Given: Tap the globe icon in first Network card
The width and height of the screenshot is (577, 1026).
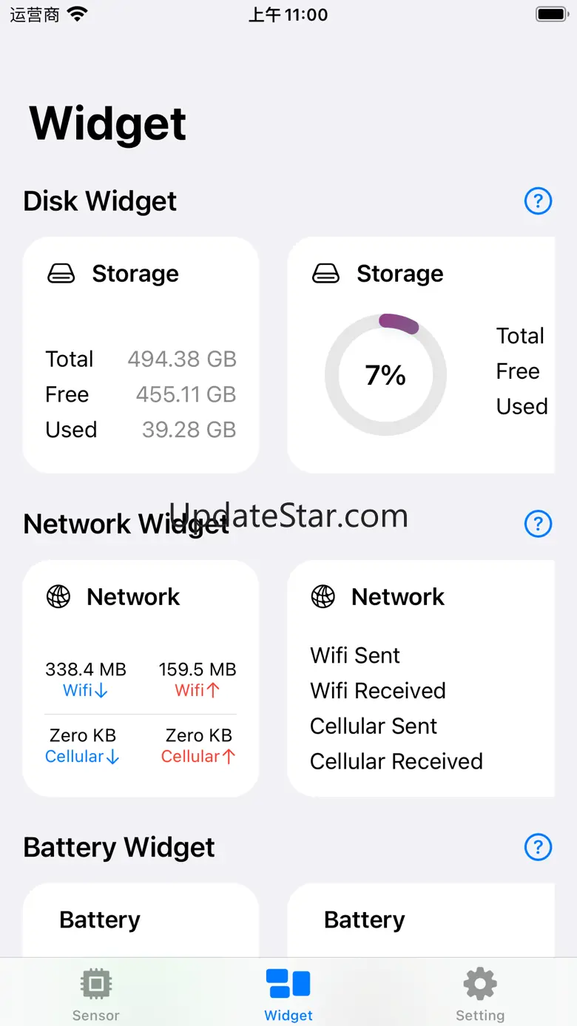Looking at the screenshot, I should click(x=58, y=597).
